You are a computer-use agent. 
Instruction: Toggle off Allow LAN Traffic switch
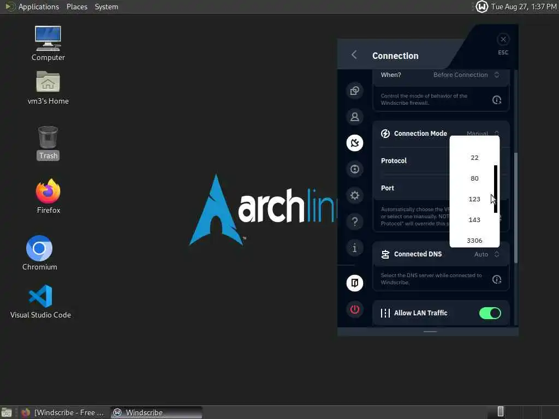[x=490, y=313]
